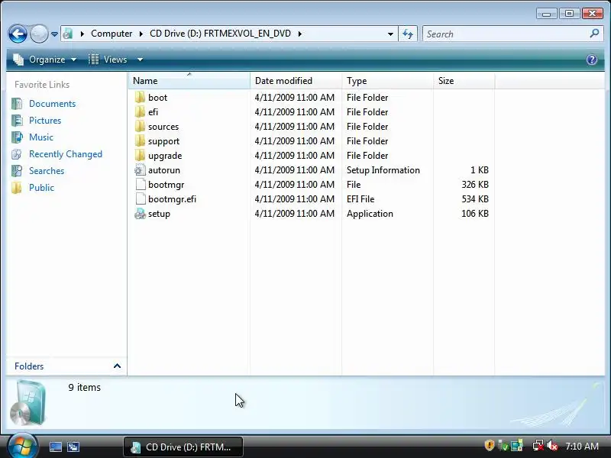Image resolution: width=611 pixels, height=458 pixels.
Task: Select the sources folder icon
Action: point(140,127)
